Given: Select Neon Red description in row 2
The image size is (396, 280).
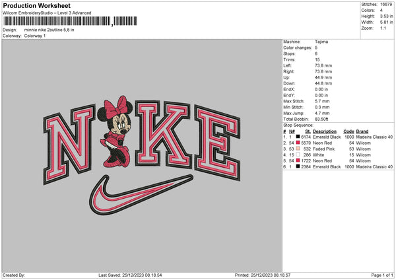Looking at the screenshot, I should click(x=322, y=143).
